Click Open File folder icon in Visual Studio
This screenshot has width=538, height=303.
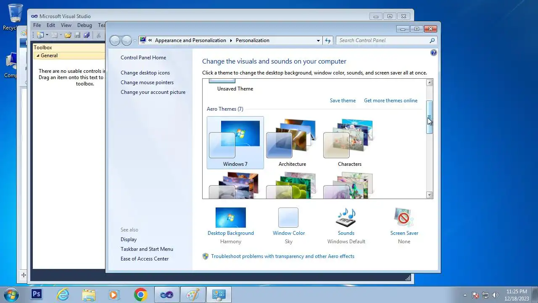pos(68,35)
